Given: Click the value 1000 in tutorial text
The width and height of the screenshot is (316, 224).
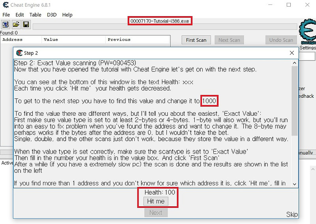Looking at the screenshot, I should point(209,101).
